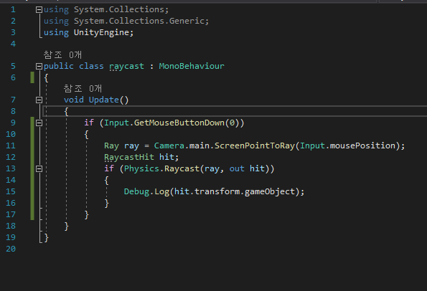Click the Ray type name on line 11
427x291 pixels.
111,146
